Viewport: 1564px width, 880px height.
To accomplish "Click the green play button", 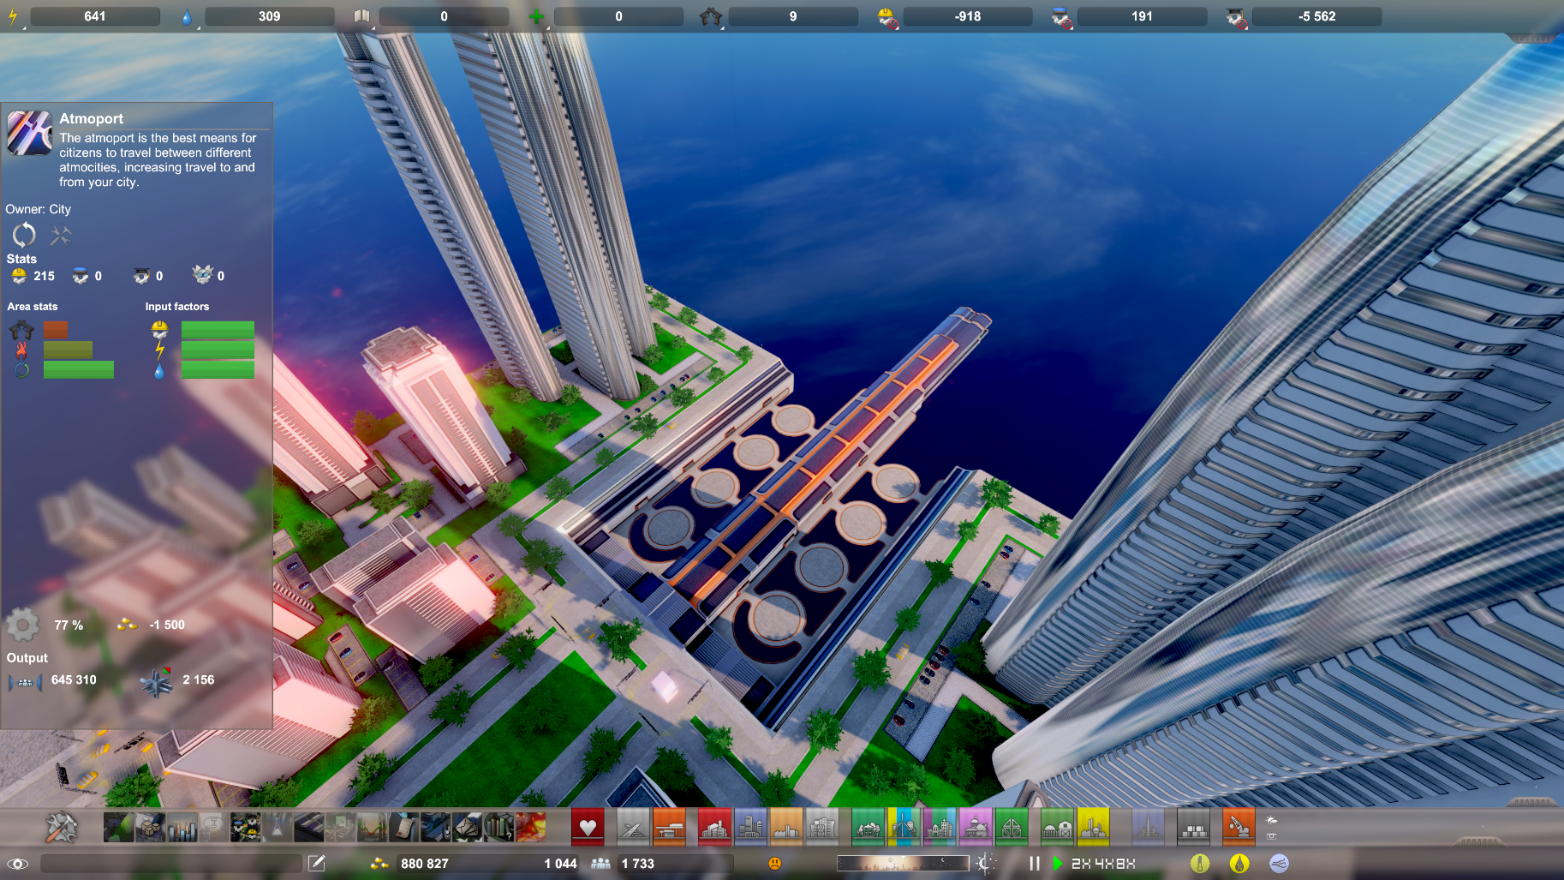I will tap(1057, 863).
